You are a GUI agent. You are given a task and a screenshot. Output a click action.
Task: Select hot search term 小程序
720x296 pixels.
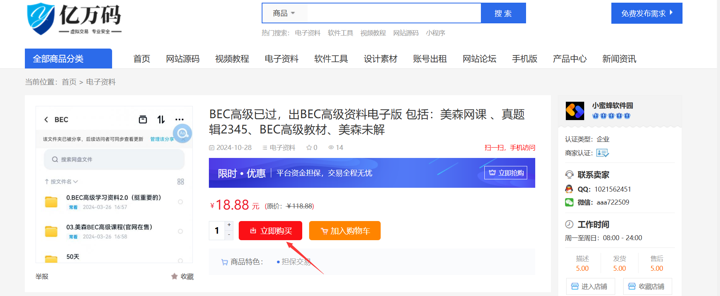click(x=435, y=33)
